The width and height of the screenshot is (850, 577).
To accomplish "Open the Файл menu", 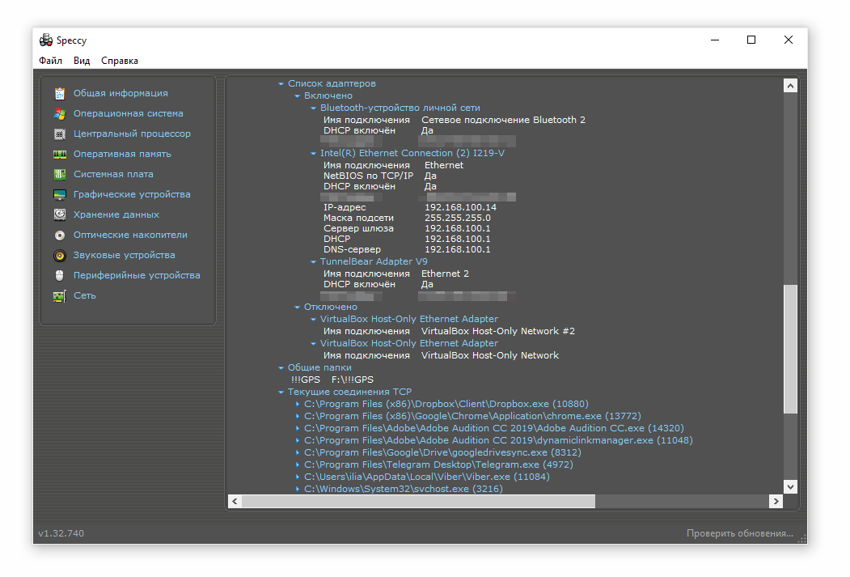I will click(50, 61).
